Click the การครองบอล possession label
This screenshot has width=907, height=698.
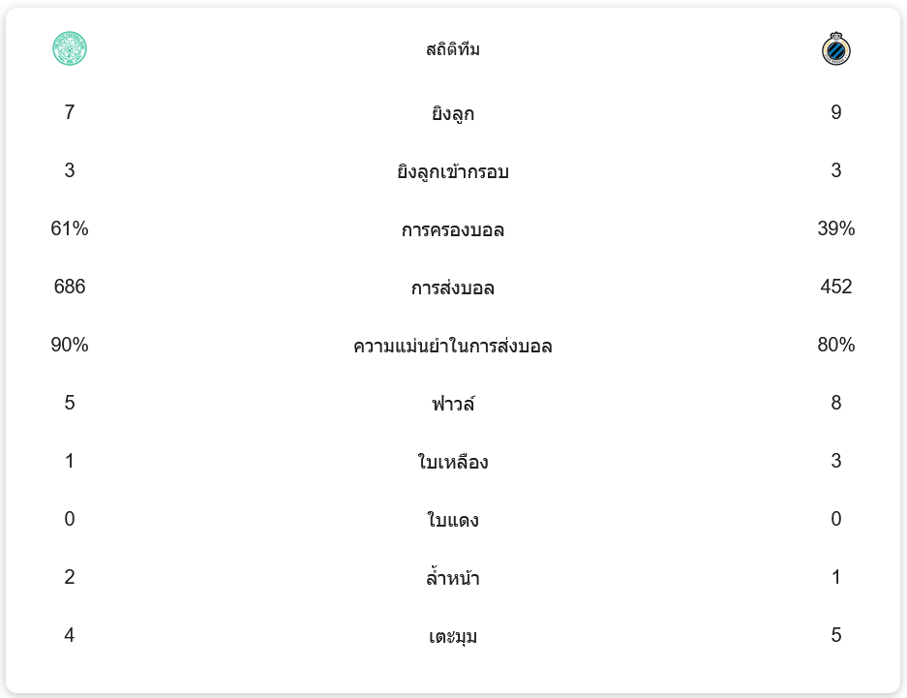click(453, 230)
